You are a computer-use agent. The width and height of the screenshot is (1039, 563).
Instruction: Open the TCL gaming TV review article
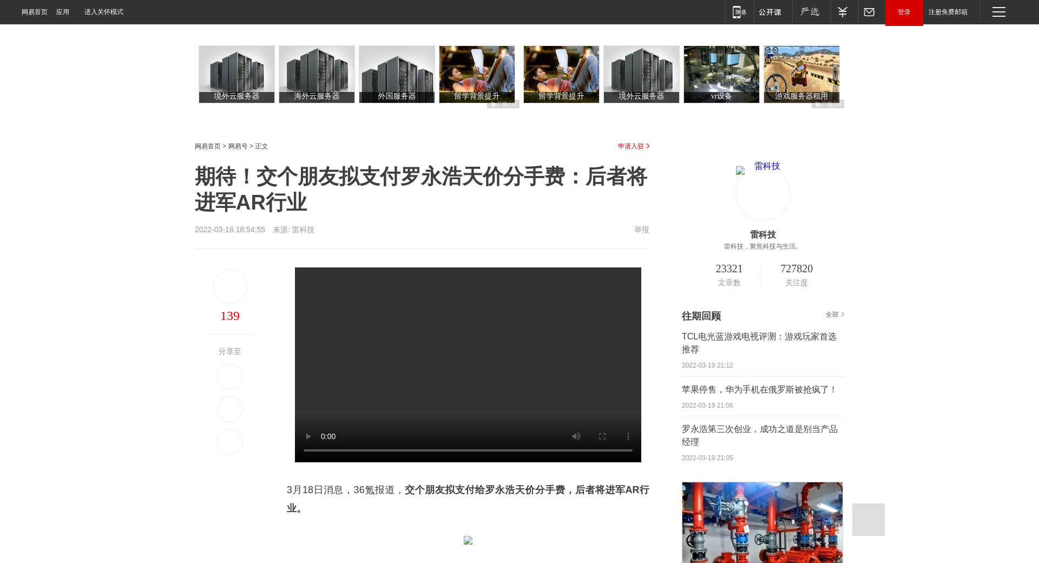coord(759,343)
